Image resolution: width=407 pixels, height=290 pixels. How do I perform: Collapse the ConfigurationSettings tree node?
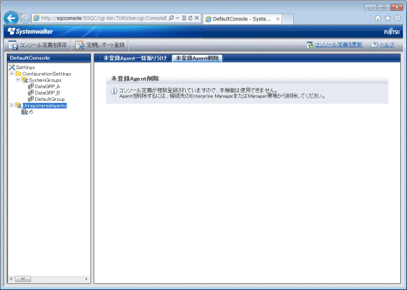12,73
